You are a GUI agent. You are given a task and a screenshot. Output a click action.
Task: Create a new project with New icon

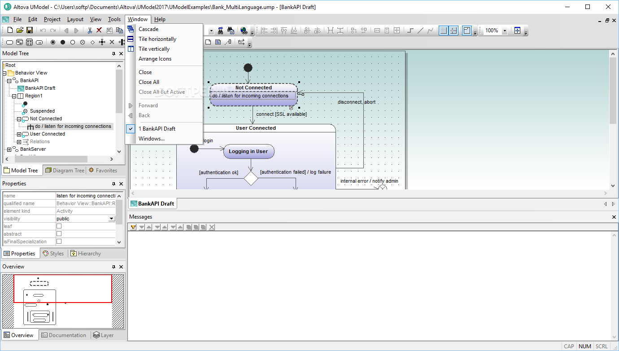[10, 31]
